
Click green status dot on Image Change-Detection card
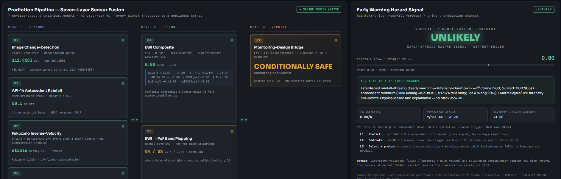click(x=123, y=40)
